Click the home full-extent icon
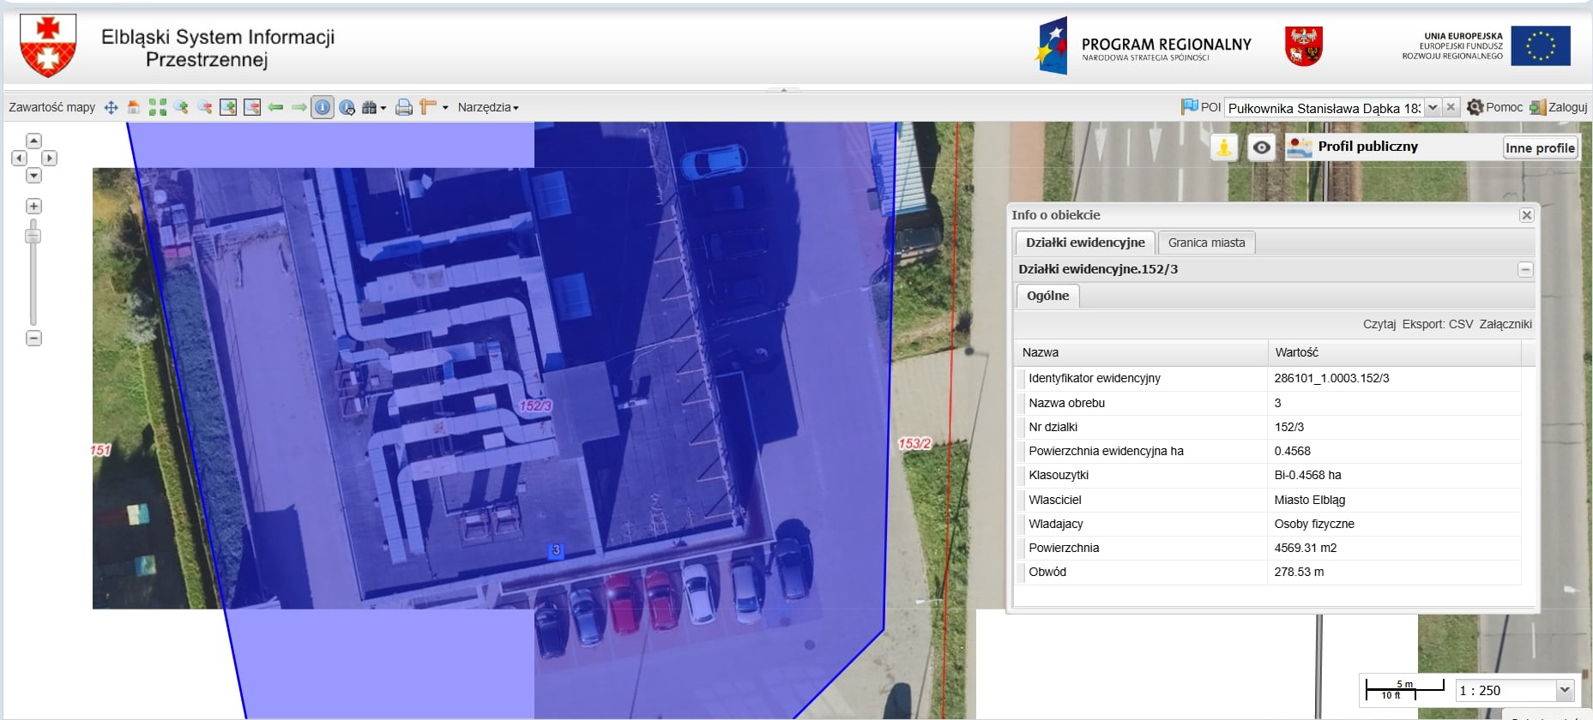The image size is (1593, 720). coord(134,107)
